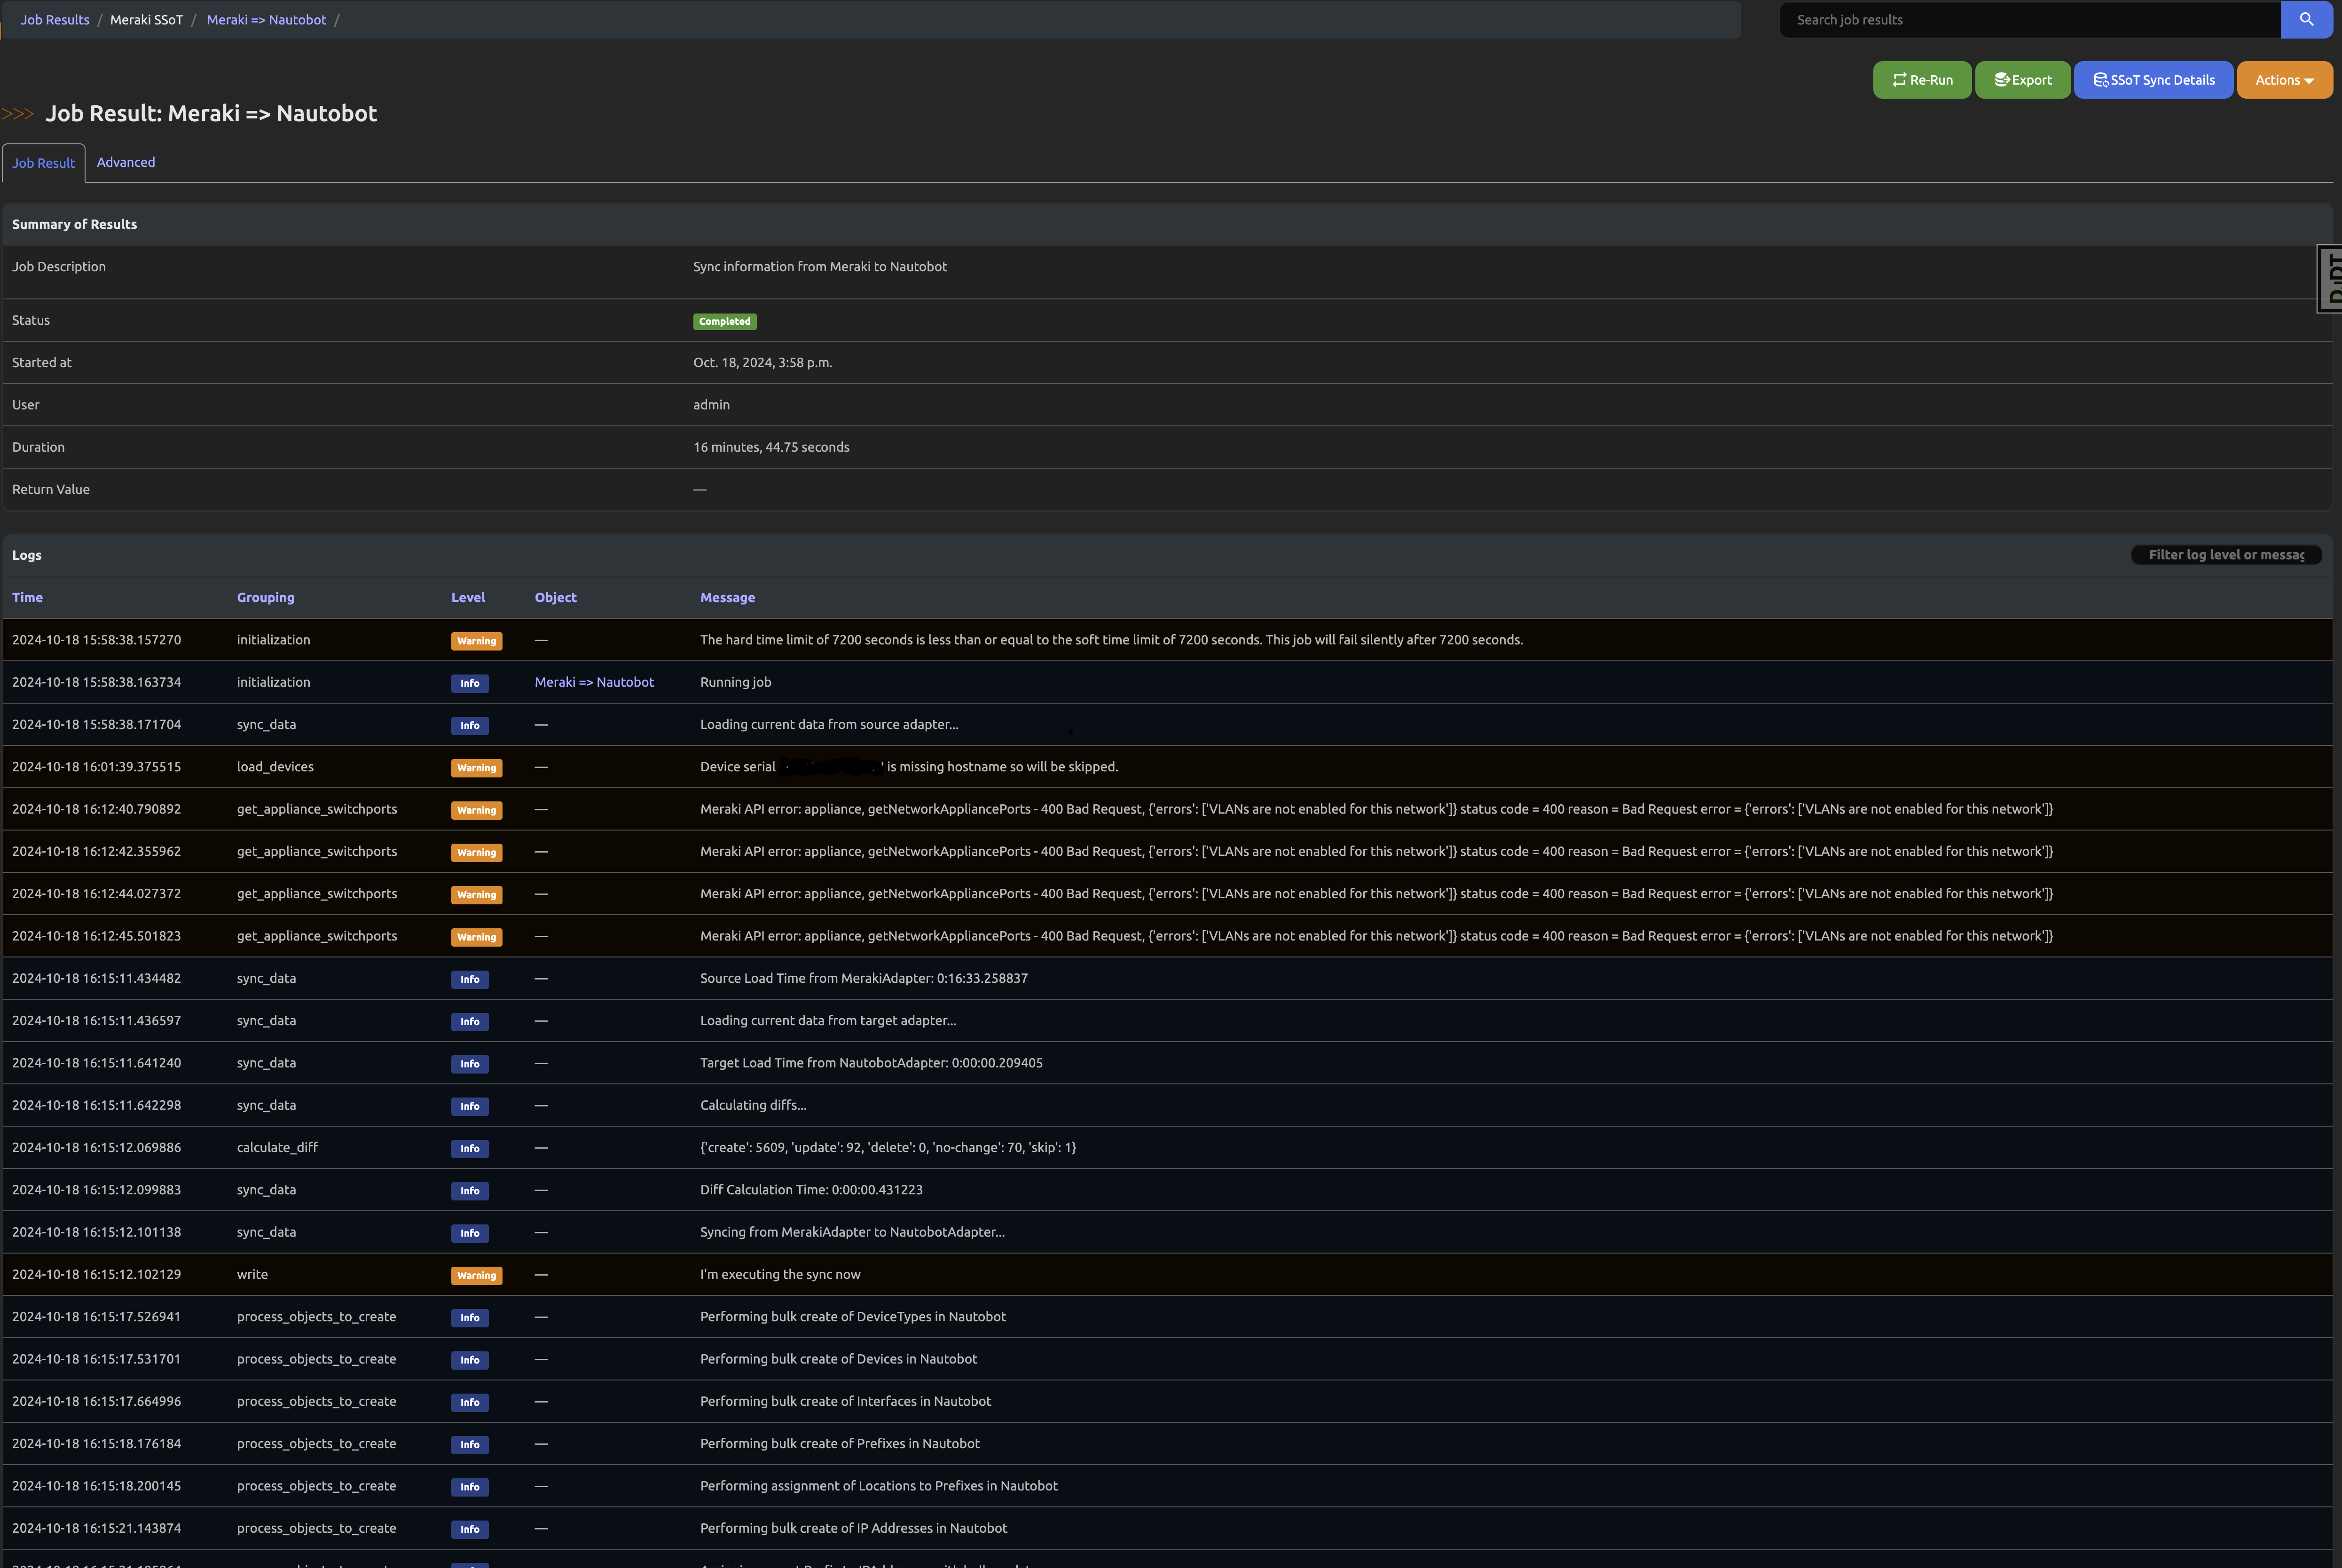
Task: Click the Export button
Action: (x=2022, y=80)
